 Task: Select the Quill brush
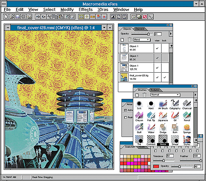coord(139,129)
